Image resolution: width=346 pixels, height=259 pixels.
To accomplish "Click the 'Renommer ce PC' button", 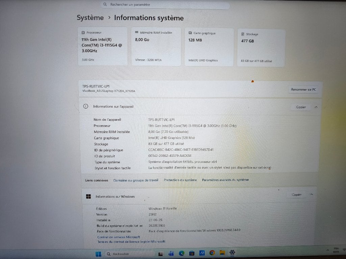I will pyautogui.click(x=303, y=89).
